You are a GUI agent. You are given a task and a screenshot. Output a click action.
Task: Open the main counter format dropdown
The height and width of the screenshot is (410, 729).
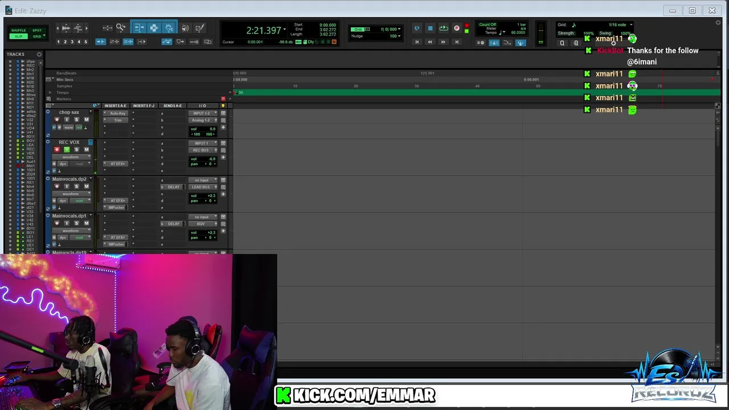tap(284, 30)
